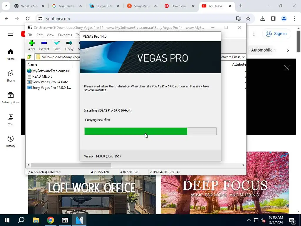Open YouTube settings three-dot menu

click(x=254, y=34)
